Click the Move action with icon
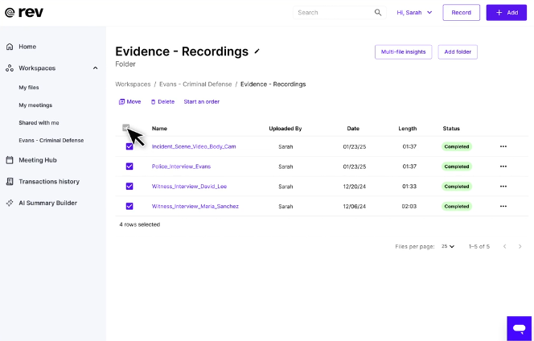Screen dimensions: 534x341 [x=129, y=102]
